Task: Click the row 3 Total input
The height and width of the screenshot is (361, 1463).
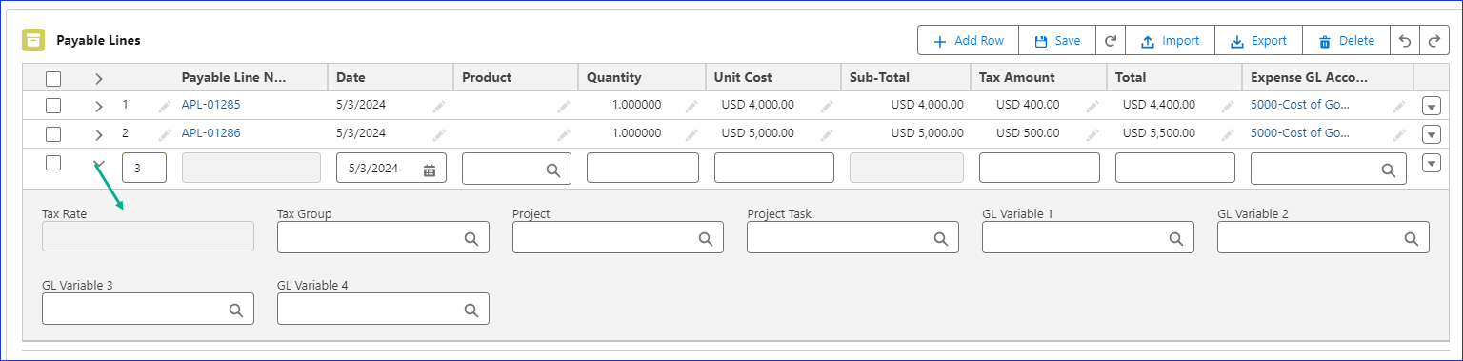Action: click(1175, 168)
